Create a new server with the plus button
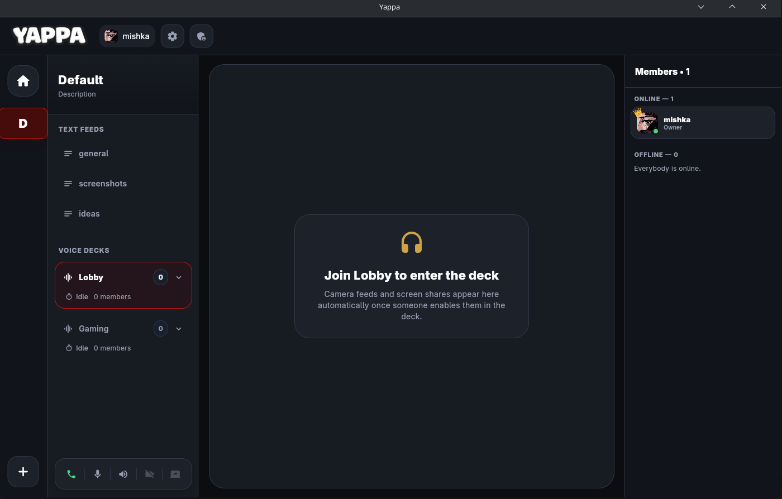Screen dimensions: 782x499 23,471
